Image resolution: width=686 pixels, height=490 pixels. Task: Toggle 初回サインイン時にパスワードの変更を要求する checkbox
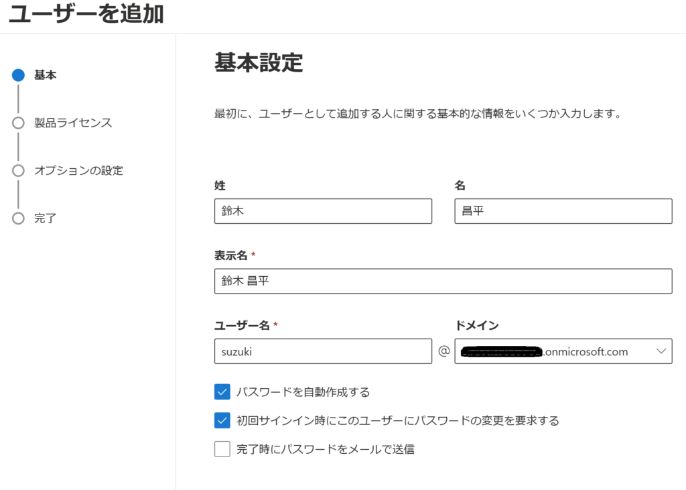pos(222,420)
